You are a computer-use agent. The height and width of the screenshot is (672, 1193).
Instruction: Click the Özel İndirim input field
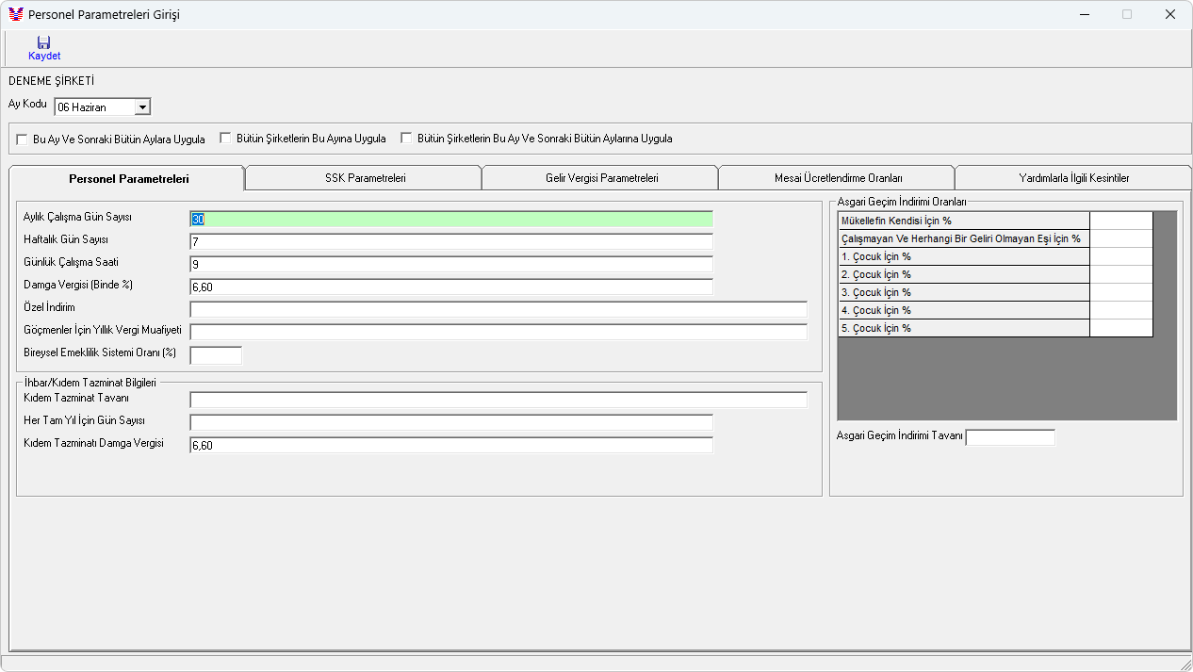pos(498,309)
